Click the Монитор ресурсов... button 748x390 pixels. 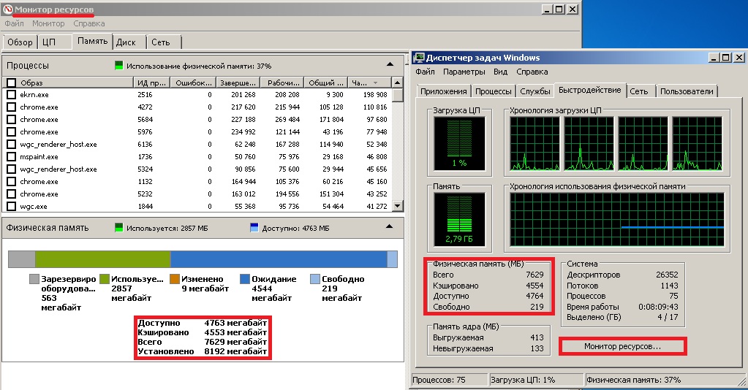click(622, 346)
